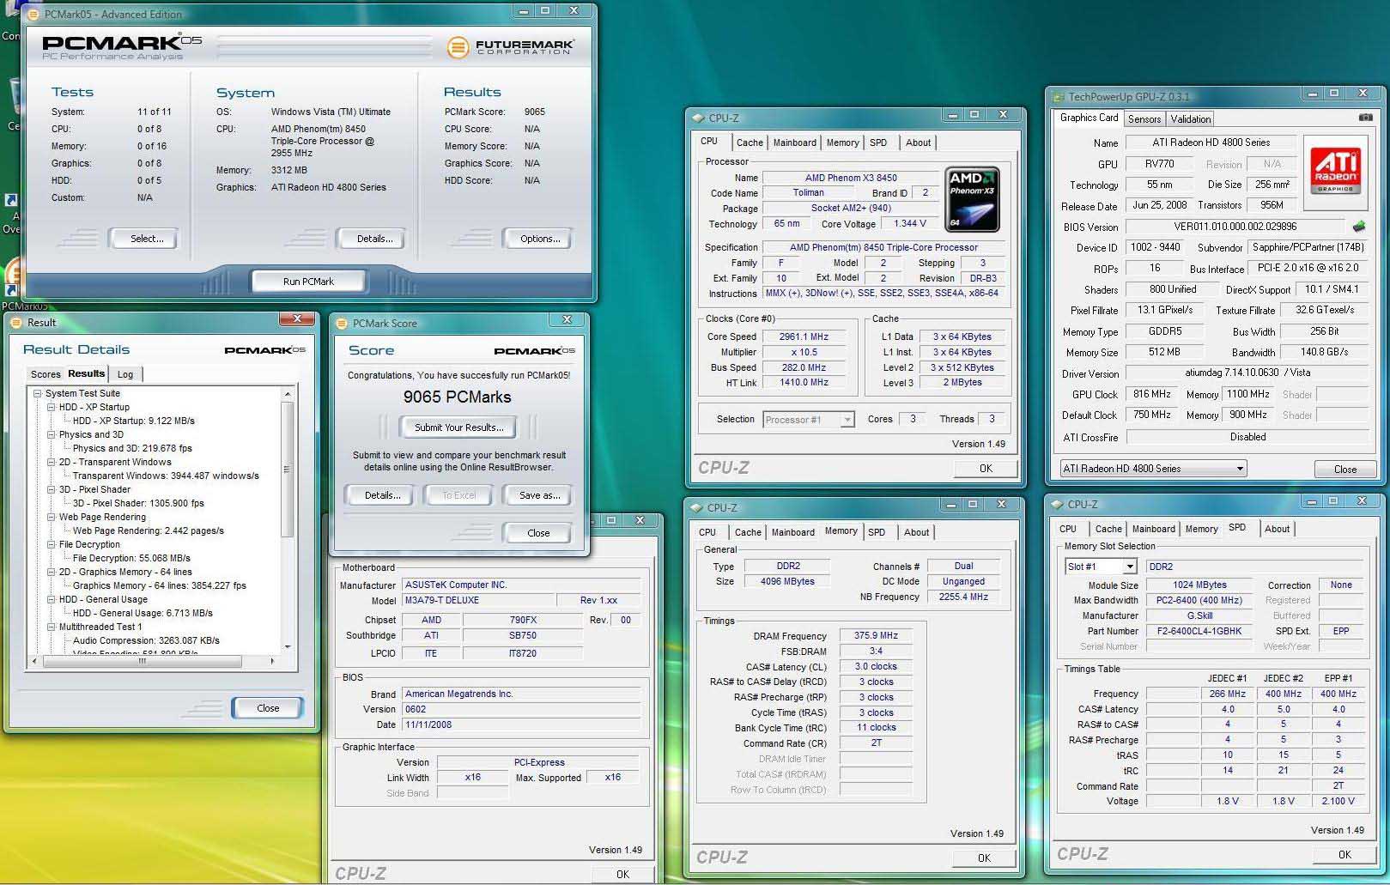Click the Close button in Result window
The image size is (1390, 885).
pyautogui.click(x=268, y=708)
